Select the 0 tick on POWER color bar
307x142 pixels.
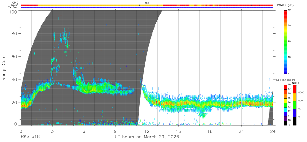289,73
